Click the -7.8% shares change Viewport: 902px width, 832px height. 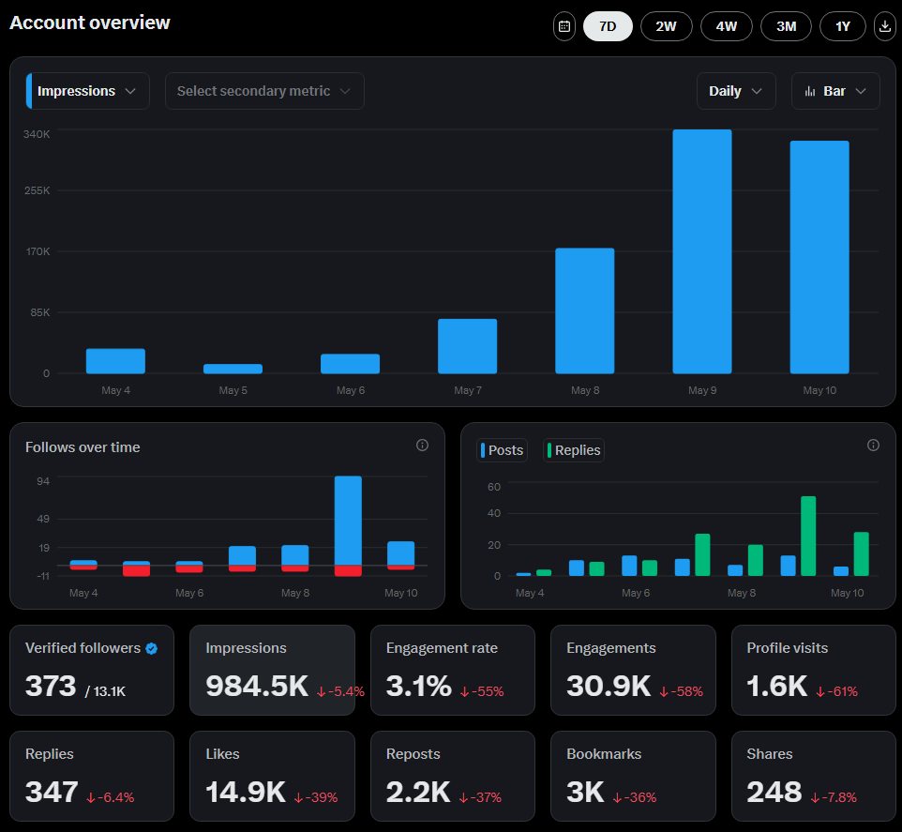pos(834,797)
